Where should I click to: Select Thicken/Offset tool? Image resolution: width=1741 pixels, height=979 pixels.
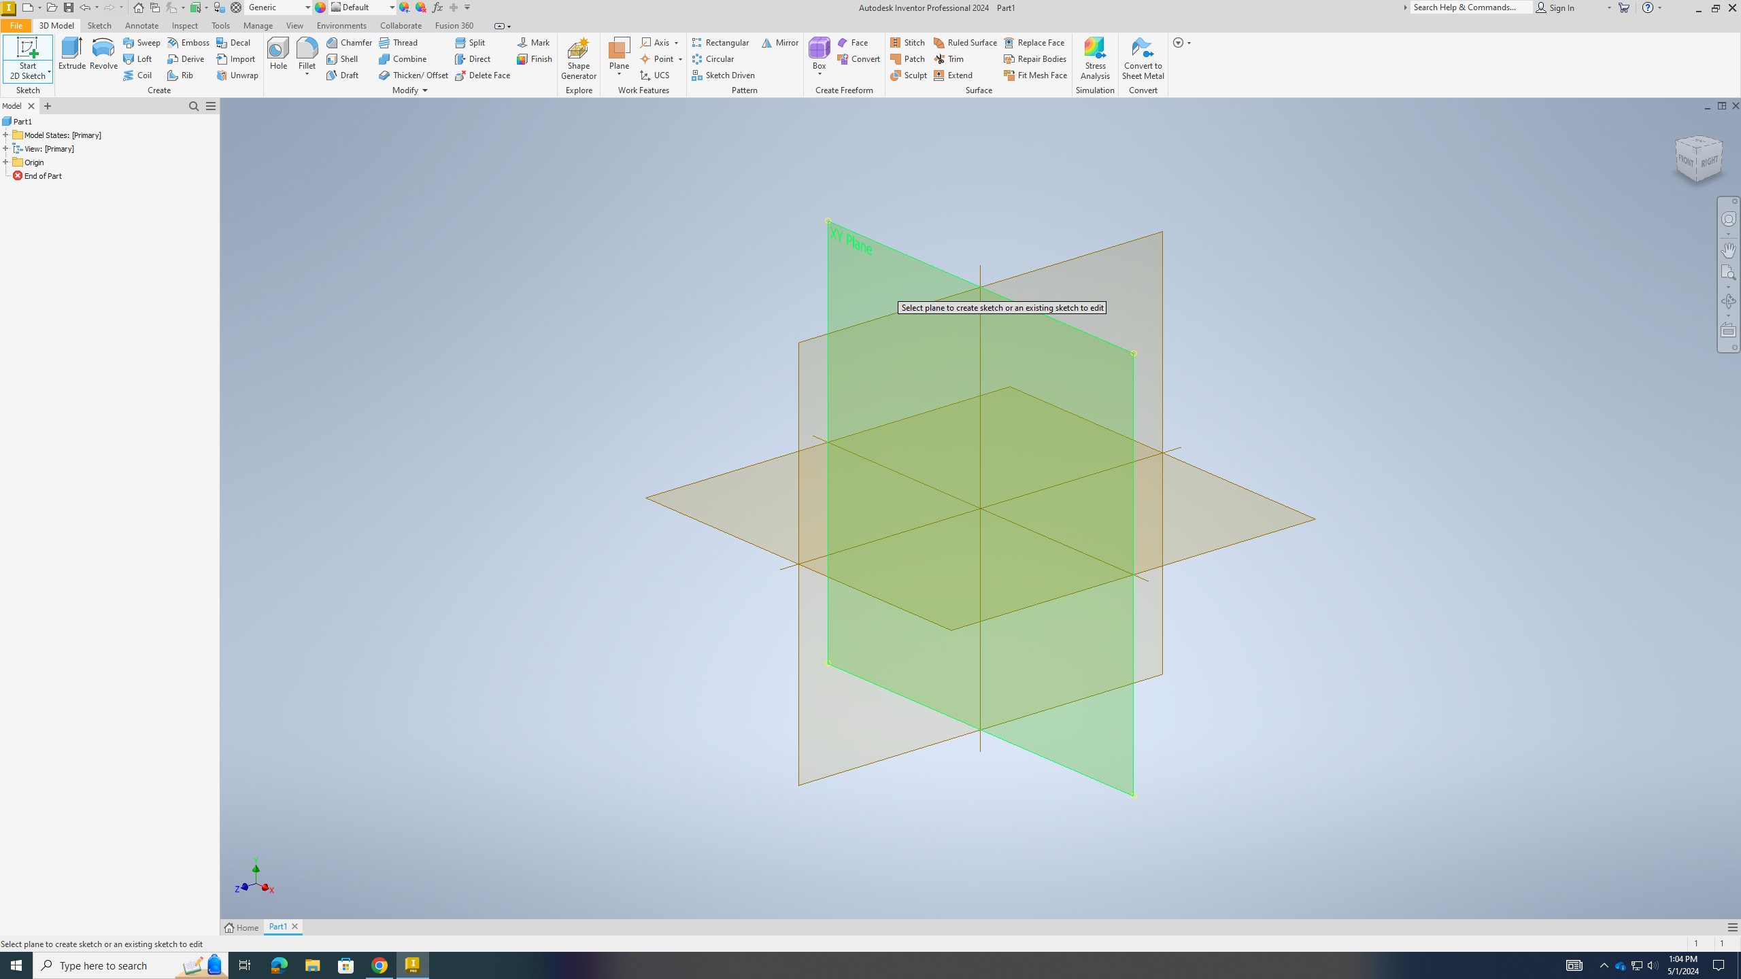[413, 75]
